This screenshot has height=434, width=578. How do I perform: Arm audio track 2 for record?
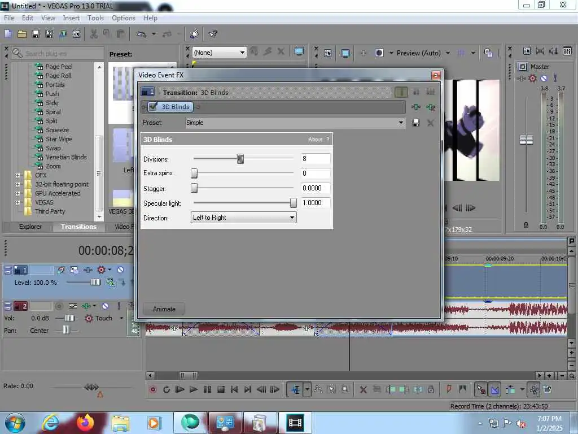(x=59, y=306)
